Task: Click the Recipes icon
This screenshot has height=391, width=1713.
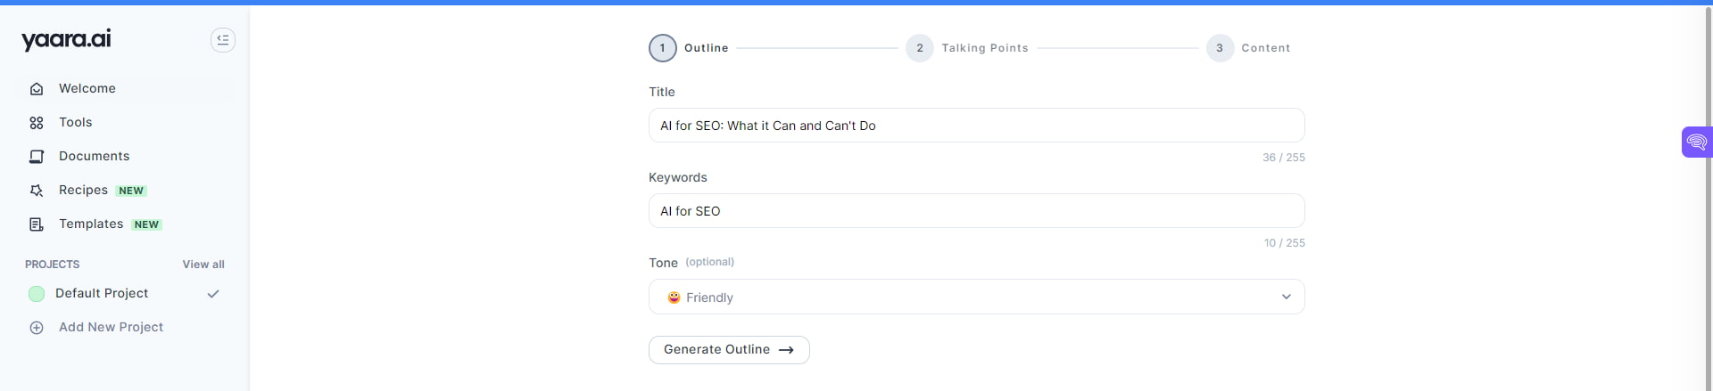Action: point(37,191)
